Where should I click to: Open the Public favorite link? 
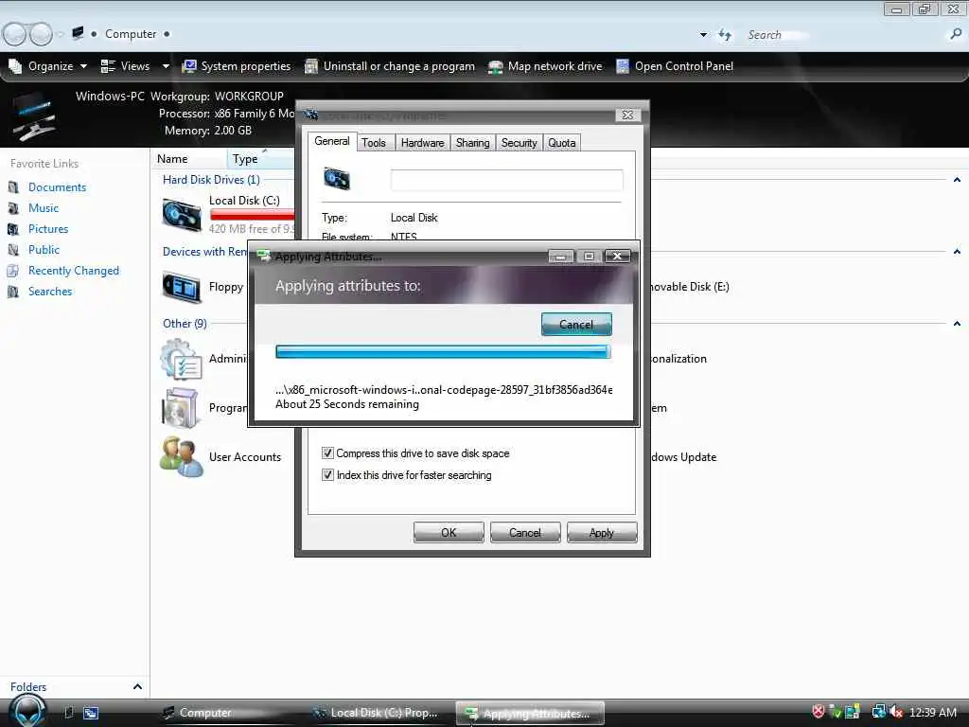(44, 250)
